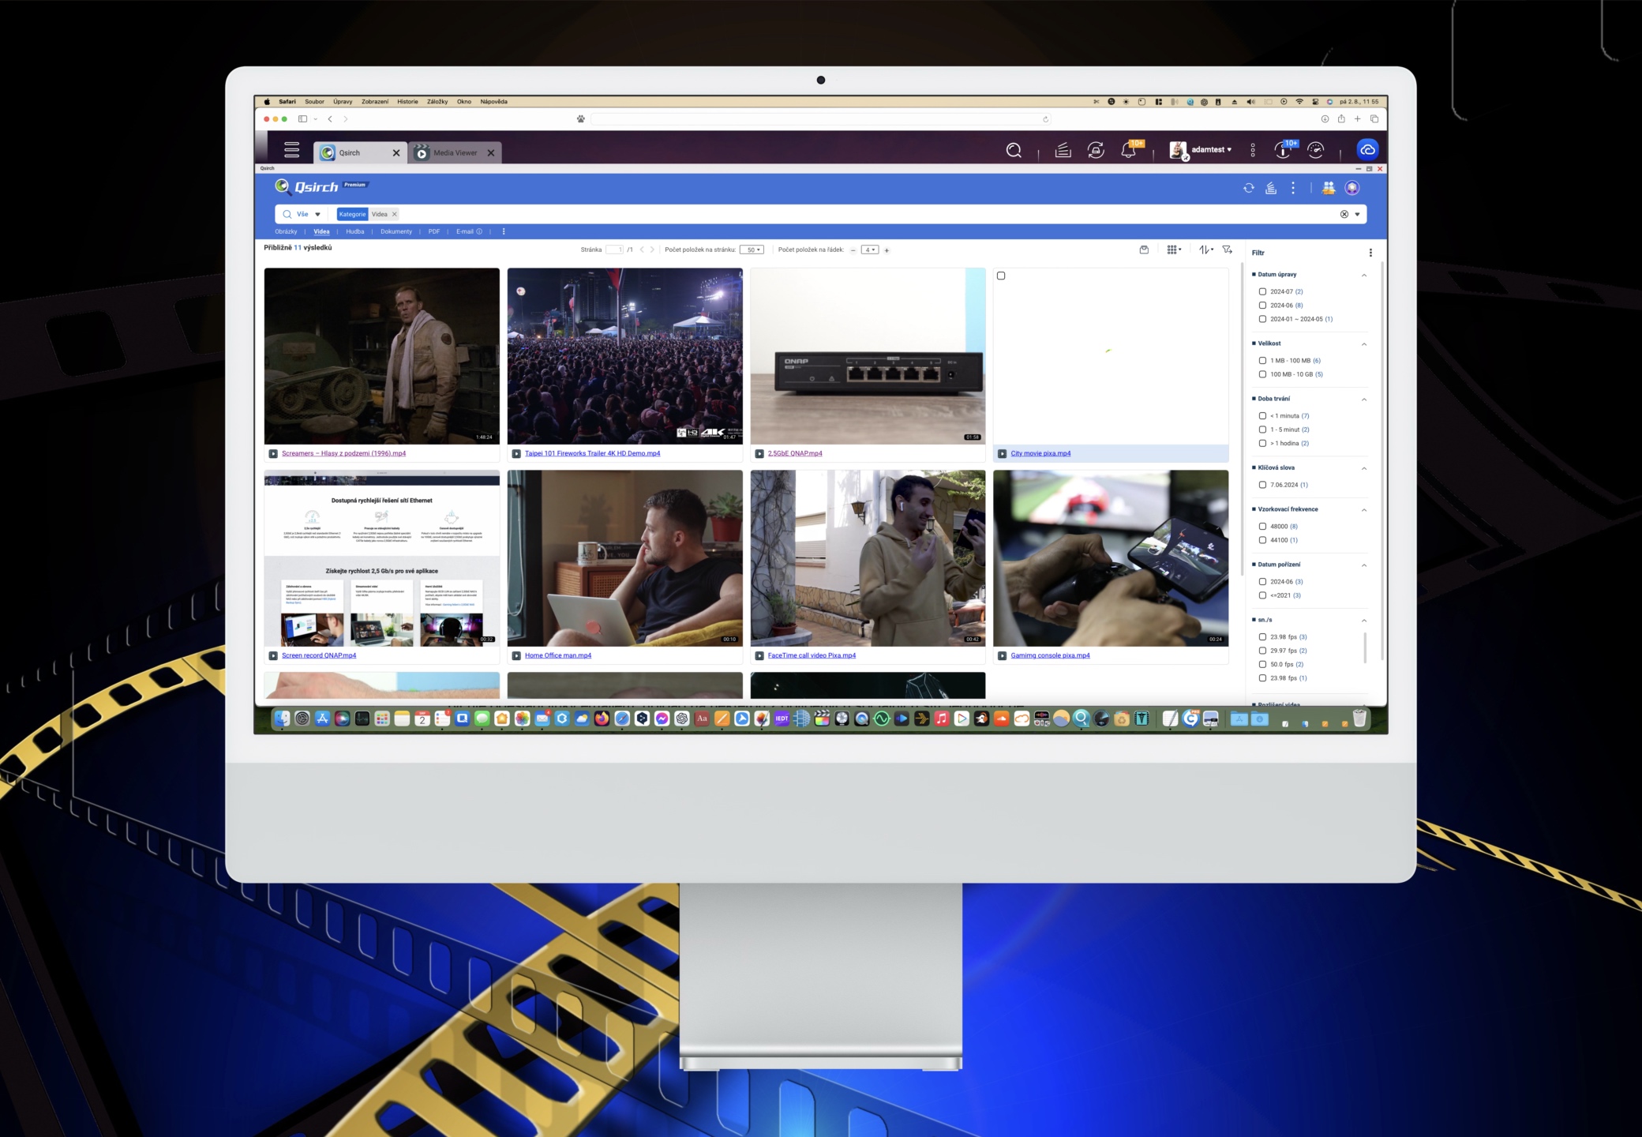This screenshot has height=1137, width=1642.
Task: Check the 2024-07 modification date filter
Action: coord(1262,291)
